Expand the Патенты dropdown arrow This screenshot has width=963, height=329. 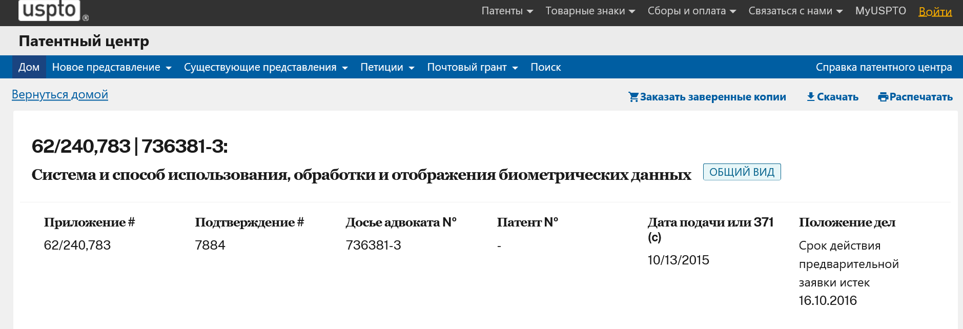pos(530,11)
